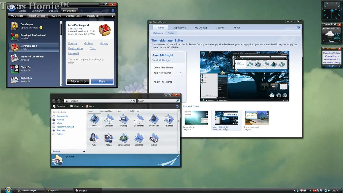This screenshot has height=193, width=343.
Task: Open the About tab in ThemeManager
Action: coord(237,28)
